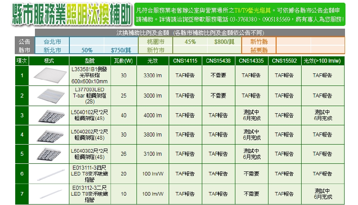The height and width of the screenshot is (205, 358).
Task: Click the 桃園市 city cell
Action: point(155,41)
